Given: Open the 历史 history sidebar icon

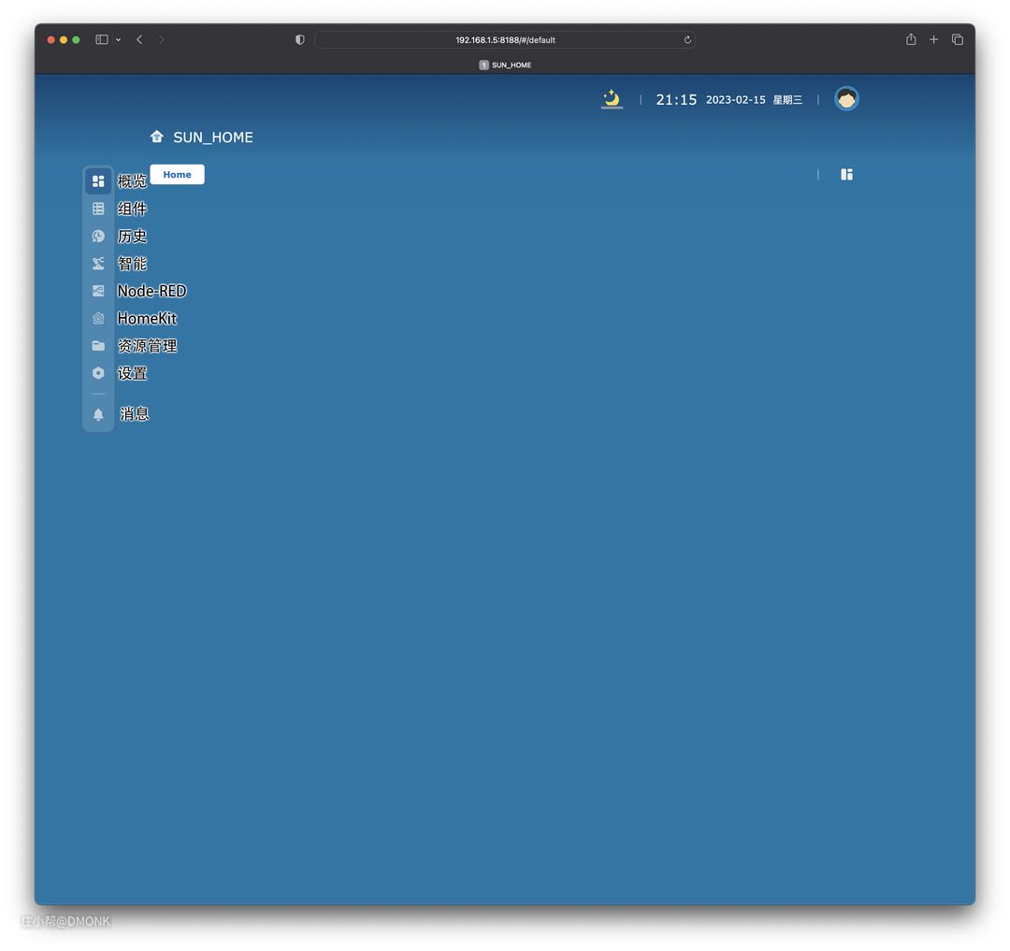Looking at the screenshot, I should (98, 237).
